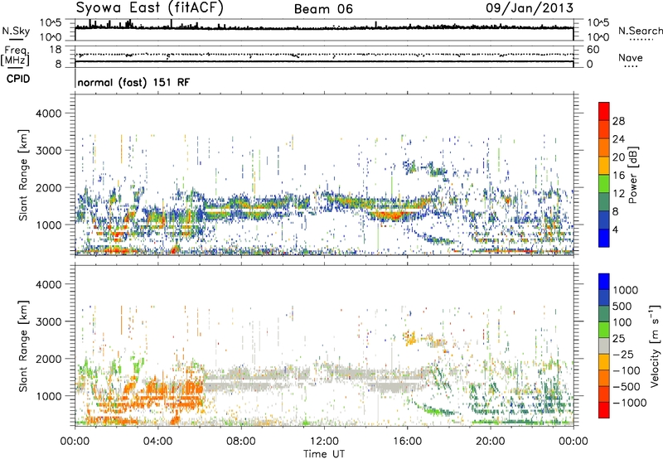This screenshot has height=459, width=663.
Task: Click the '25' label on the velocity colorbar
Action: pos(620,338)
